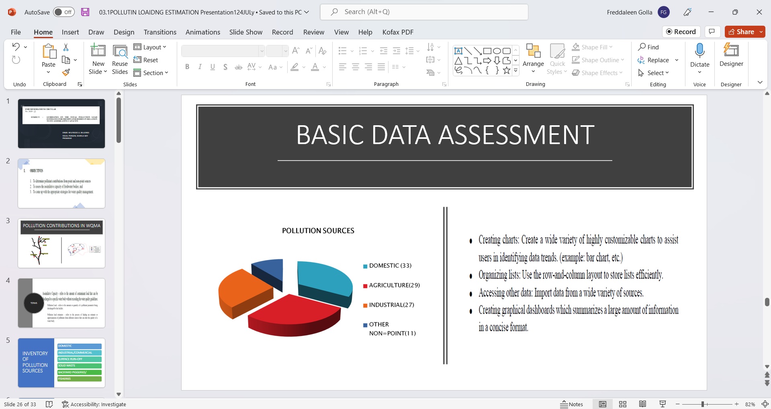Click the Copy icon

click(x=66, y=60)
